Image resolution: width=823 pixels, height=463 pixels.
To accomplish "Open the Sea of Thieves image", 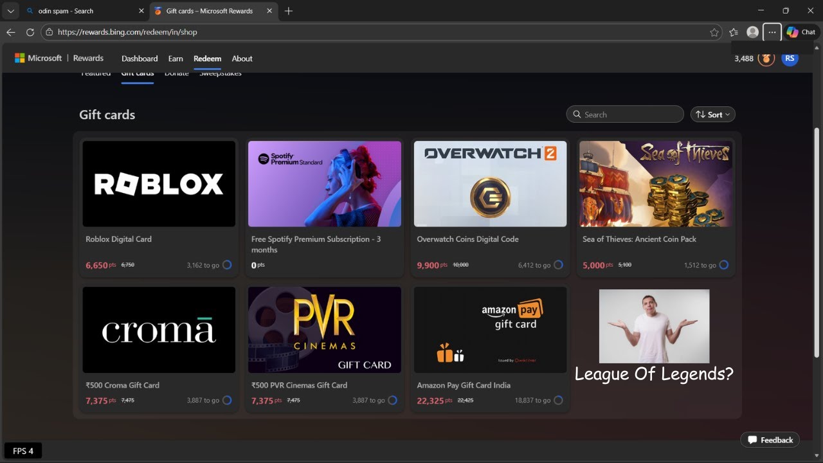I will coord(656,184).
